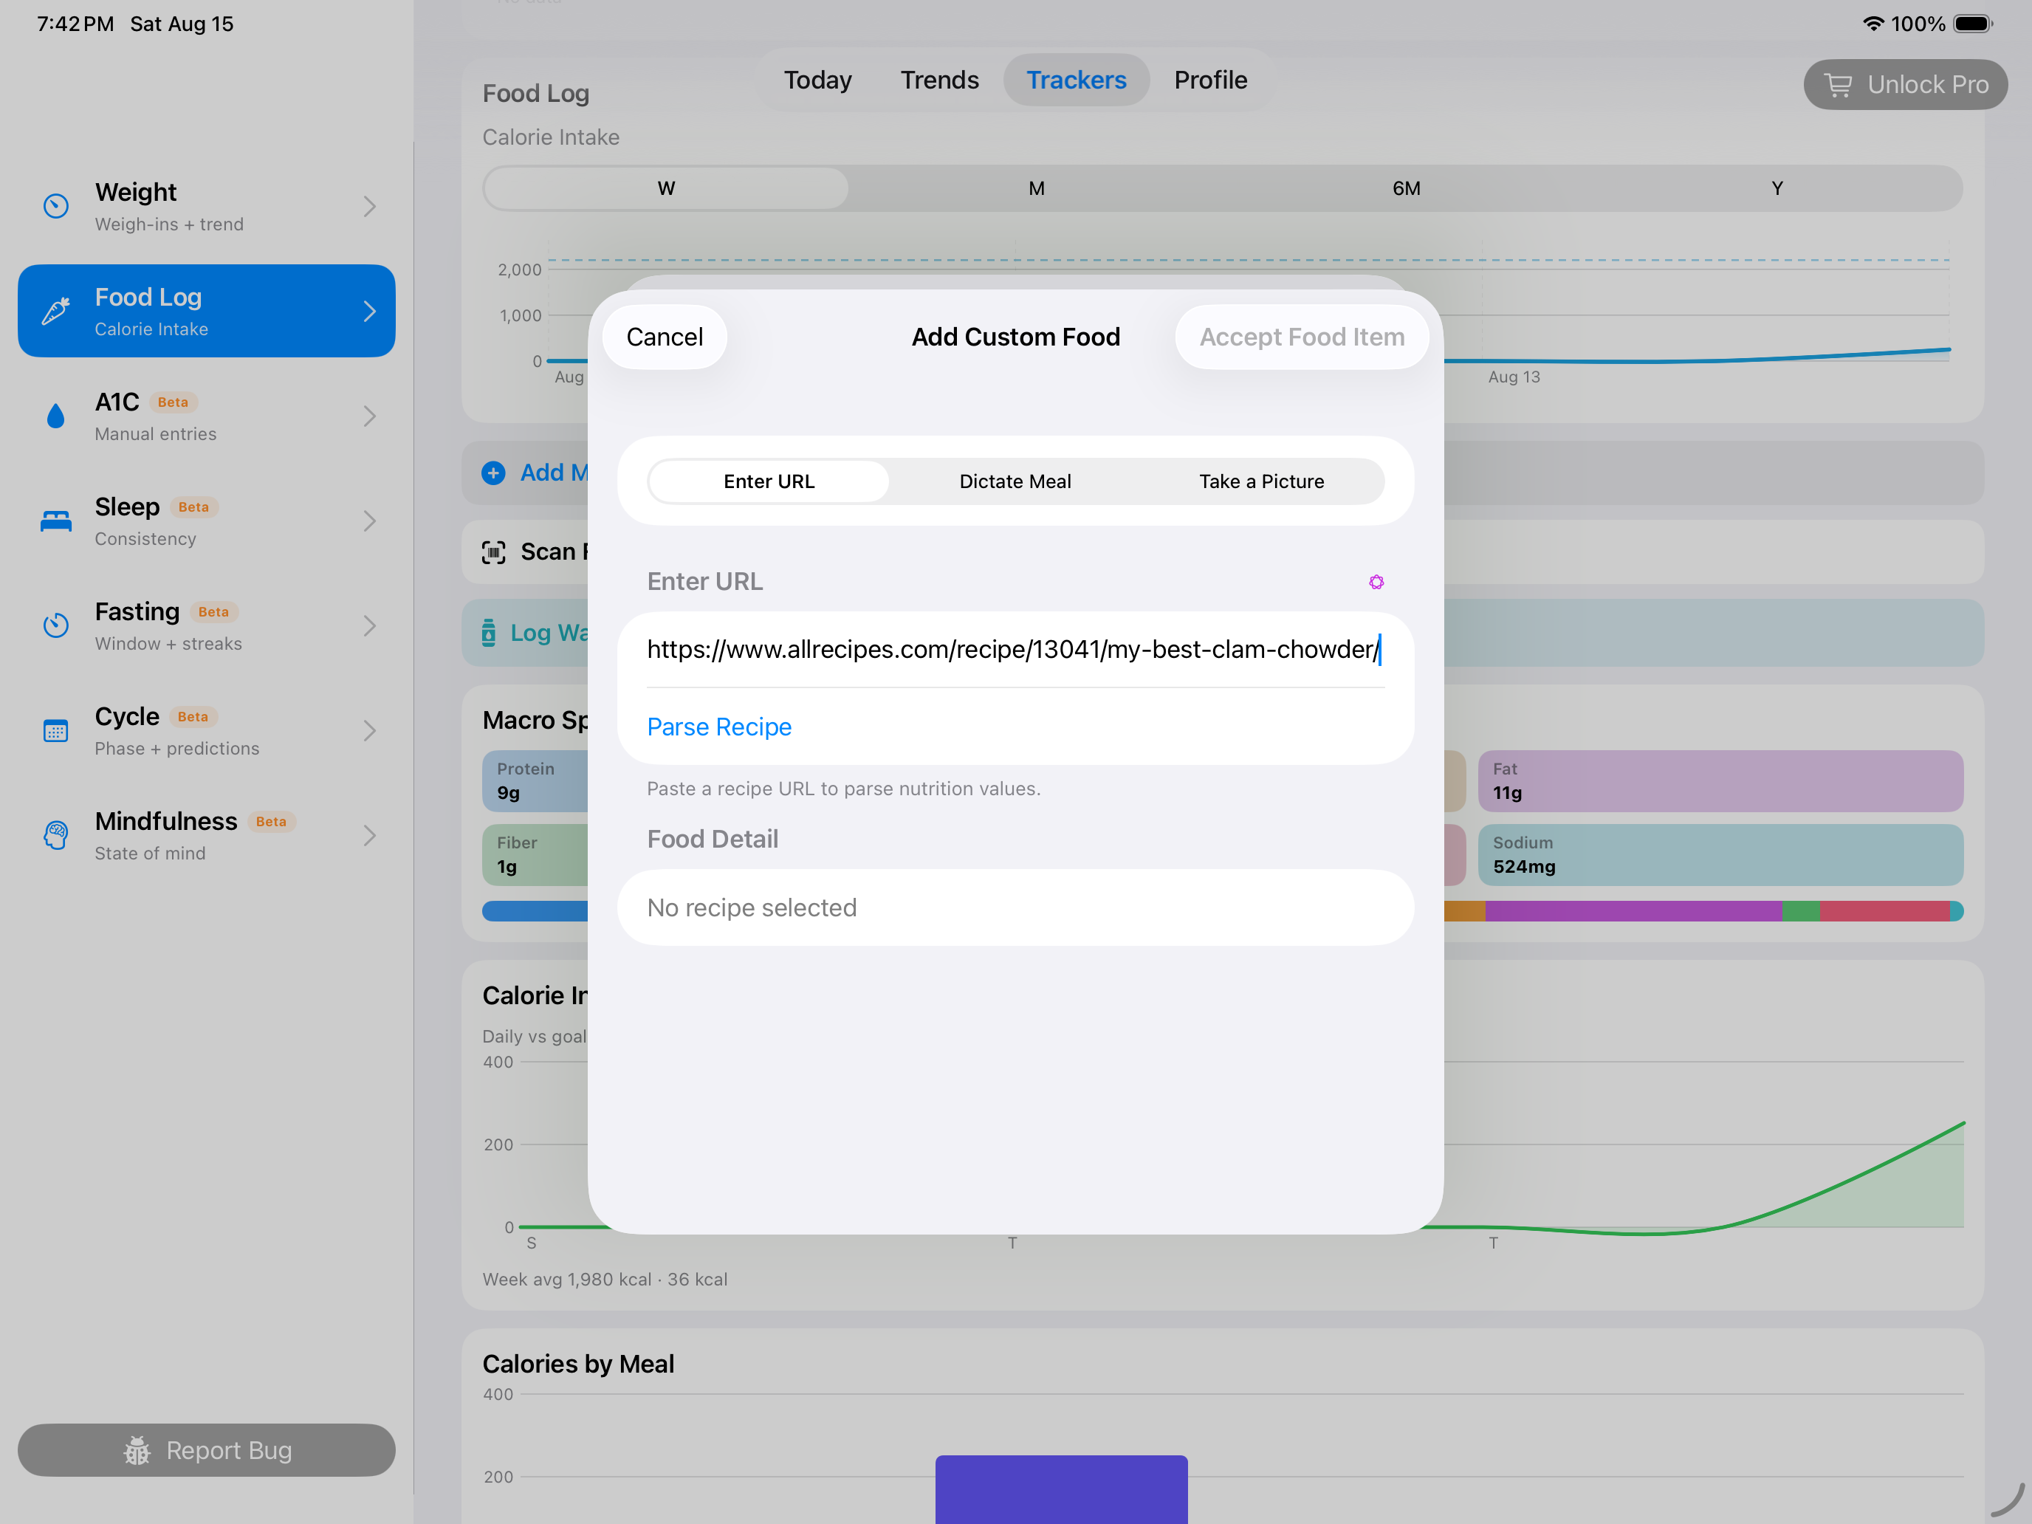
Task: Expand the Food Log chevron
Action: coord(369,312)
